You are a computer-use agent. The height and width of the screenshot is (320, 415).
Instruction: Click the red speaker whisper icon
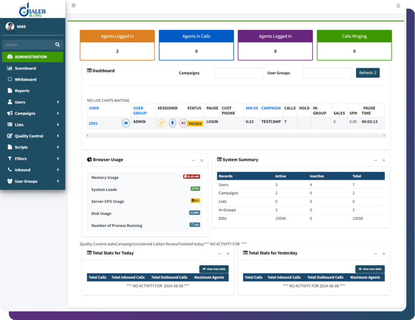pyautogui.click(x=183, y=123)
